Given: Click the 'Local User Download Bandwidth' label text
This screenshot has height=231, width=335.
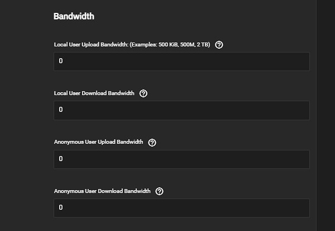Looking at the screenshot, I should [x=94, y=93].
